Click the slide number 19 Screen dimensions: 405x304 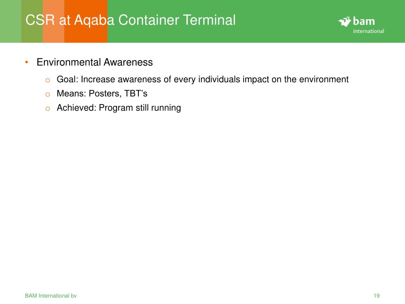click(x=376, y=296)
